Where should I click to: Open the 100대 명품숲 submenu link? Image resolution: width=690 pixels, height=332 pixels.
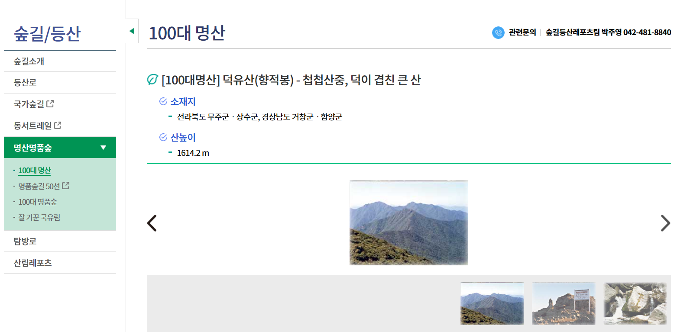coord(38,202)
